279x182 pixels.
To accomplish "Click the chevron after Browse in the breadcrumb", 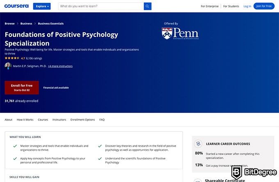I will point(17,23).
